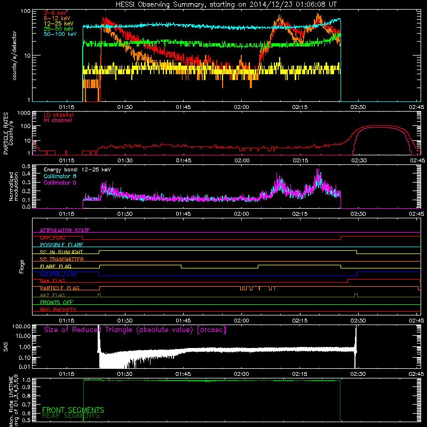Viewport: 427px width, 427px height.
Task: Click 02:00 time label under particle rates panel
Action: [242, 161]
